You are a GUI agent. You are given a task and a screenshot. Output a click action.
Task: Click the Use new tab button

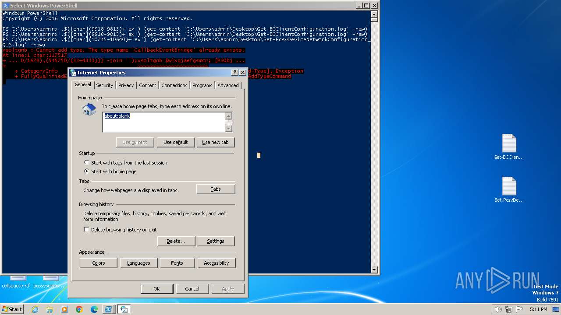(215, 142)
